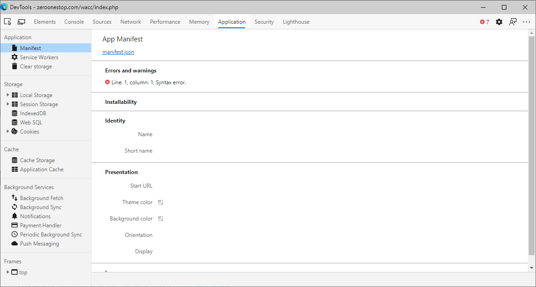Open the Notifications bell section
Image resolution: width=536 pixels, height=287 pixels.
(35, 216)
